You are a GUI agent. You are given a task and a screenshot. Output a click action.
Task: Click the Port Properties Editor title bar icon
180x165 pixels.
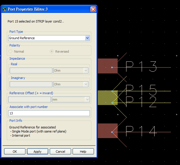[4, 9]
